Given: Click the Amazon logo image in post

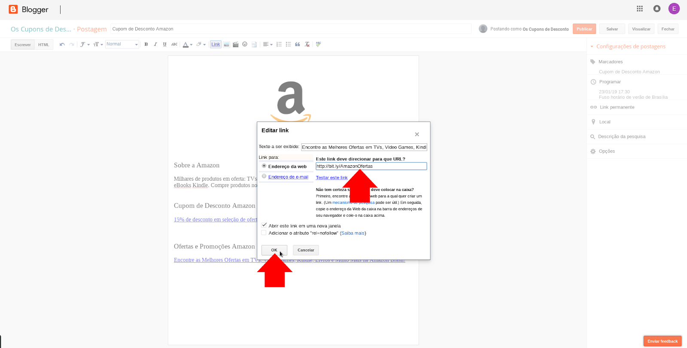Looking at the screenshot, I should [291, 101].
